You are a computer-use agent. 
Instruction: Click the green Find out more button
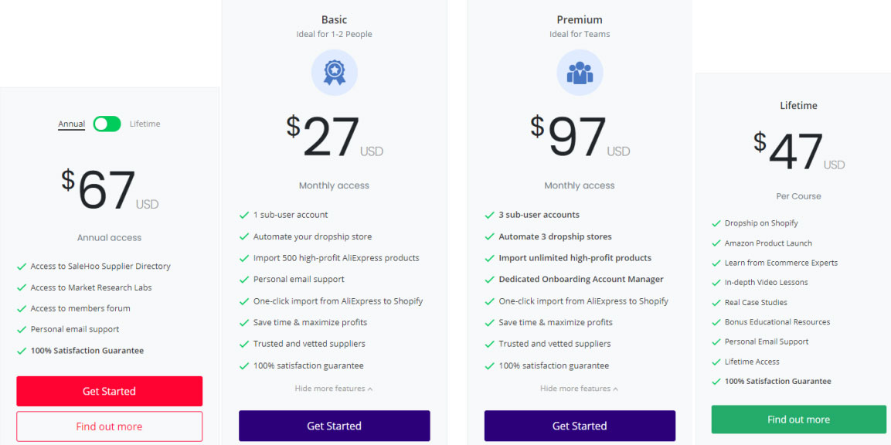tap(798, 420)
